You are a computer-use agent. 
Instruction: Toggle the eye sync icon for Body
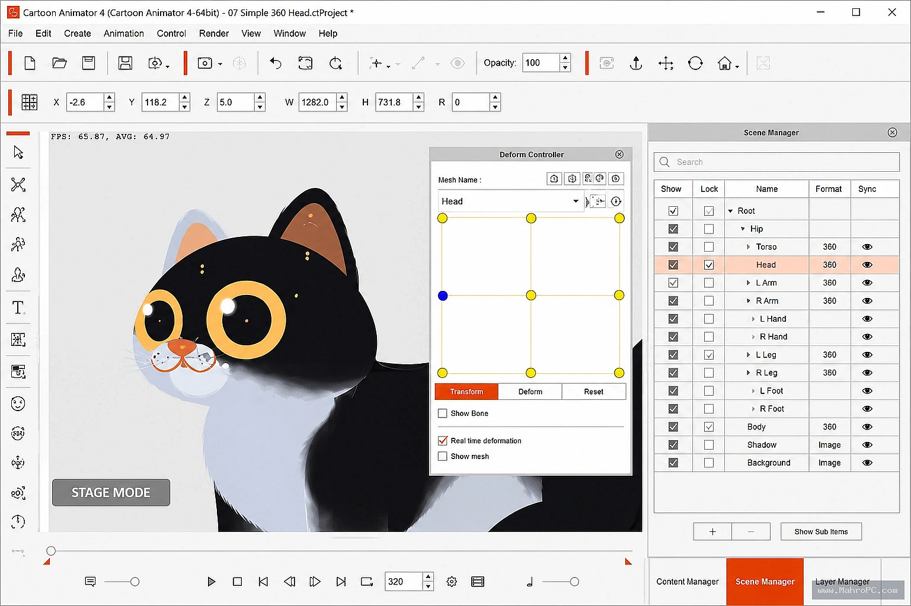(x=867, y=427)
